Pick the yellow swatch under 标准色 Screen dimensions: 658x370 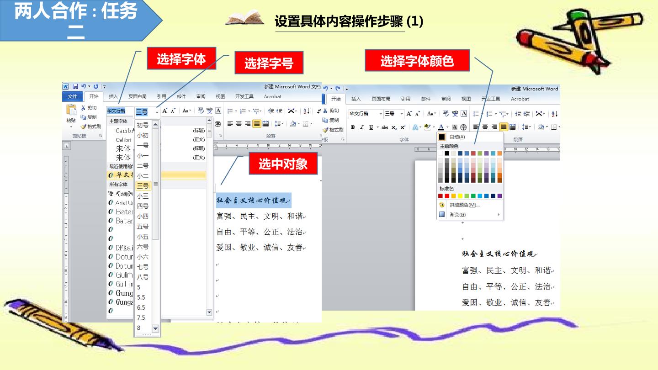tap(460, 196)
